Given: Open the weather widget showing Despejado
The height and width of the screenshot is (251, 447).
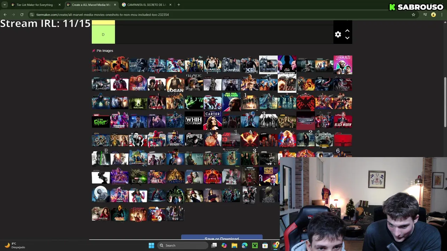Looking at the screenshot, I should coord(15,245).
